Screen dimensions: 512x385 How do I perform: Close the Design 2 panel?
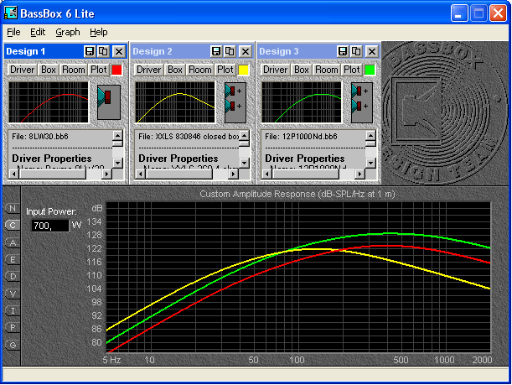246,51
